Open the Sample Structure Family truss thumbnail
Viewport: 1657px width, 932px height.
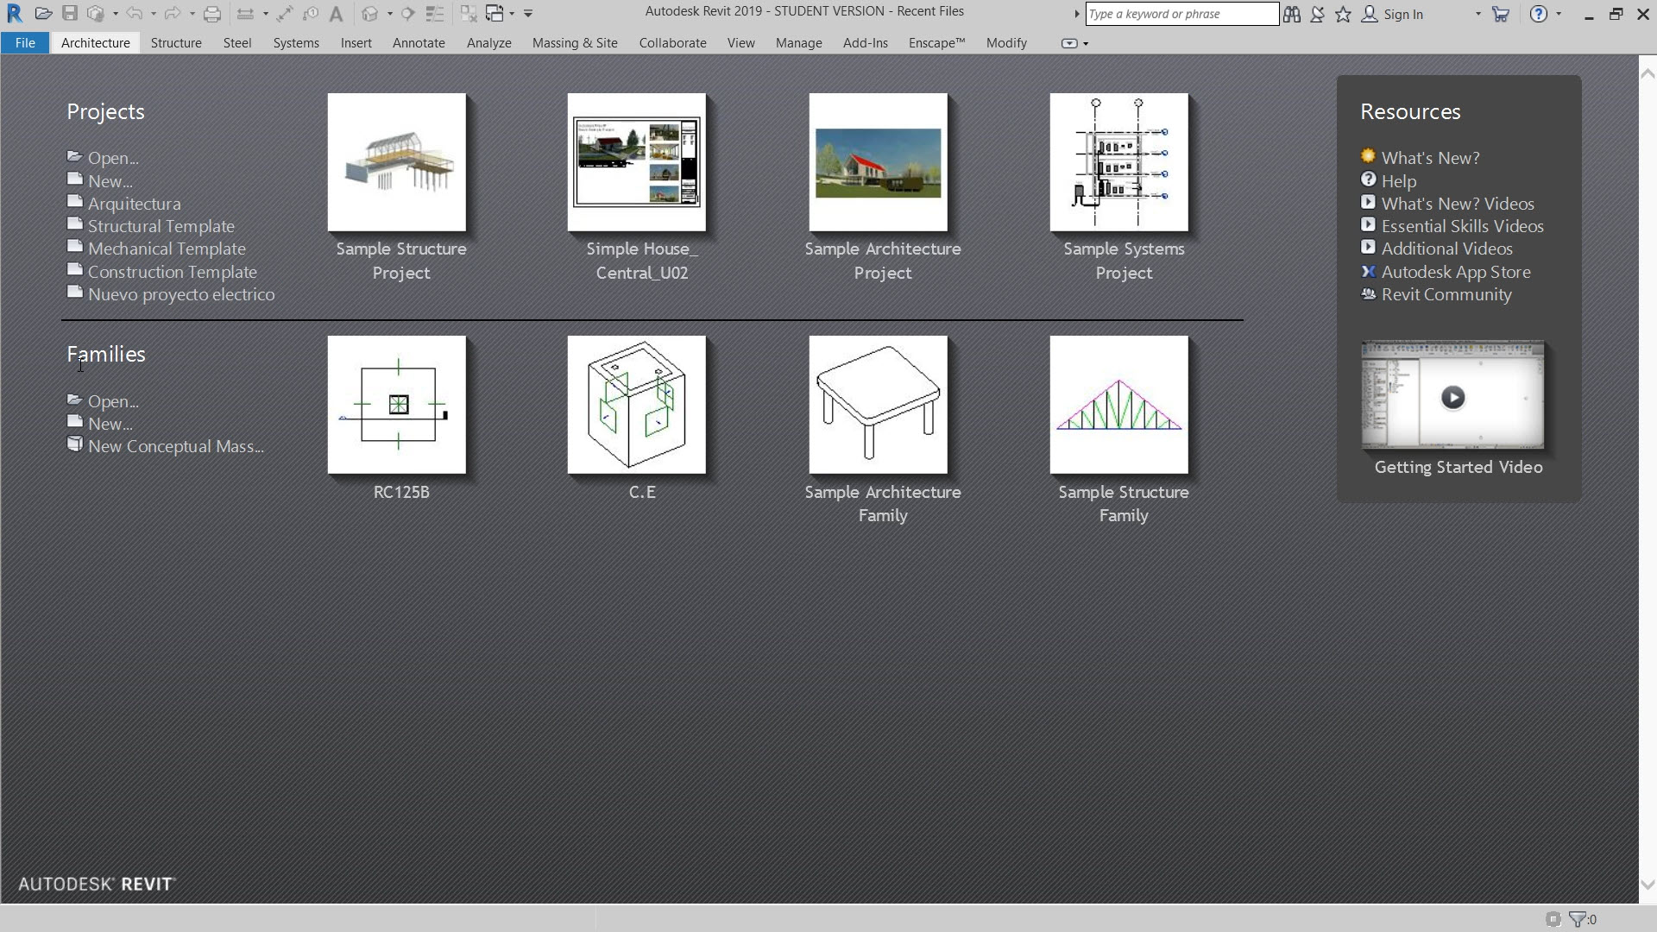click(1119, 405)
